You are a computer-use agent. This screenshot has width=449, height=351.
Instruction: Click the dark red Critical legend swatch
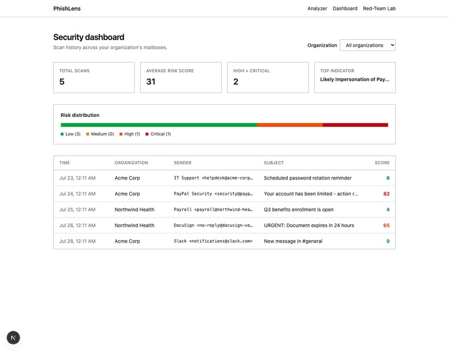pos(147,134)
